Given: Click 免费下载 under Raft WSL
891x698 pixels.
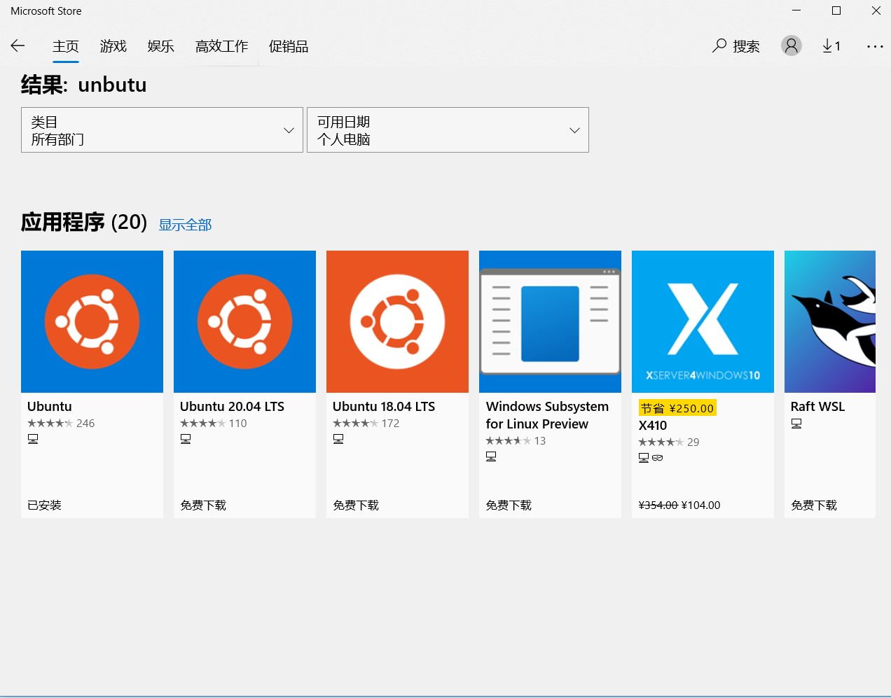Looking at the screenshot, I should pos(814,505).
